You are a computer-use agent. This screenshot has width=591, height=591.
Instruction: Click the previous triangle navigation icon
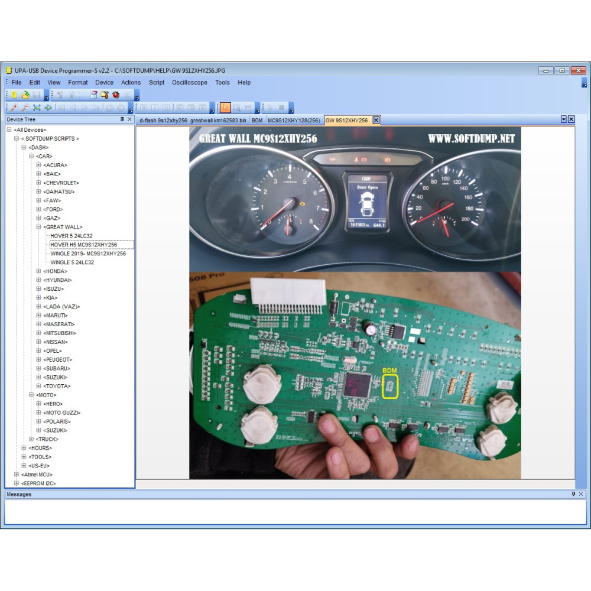pos(73,108)
